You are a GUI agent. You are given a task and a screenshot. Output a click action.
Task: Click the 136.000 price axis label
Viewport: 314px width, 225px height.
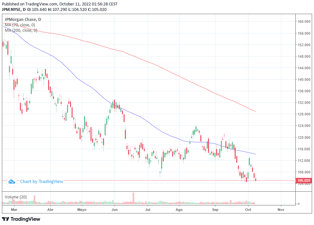[x=304, y=91]
